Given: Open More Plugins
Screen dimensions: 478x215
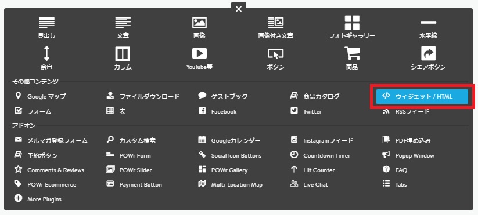Looking at the screenshot, I should coord(38,199).
